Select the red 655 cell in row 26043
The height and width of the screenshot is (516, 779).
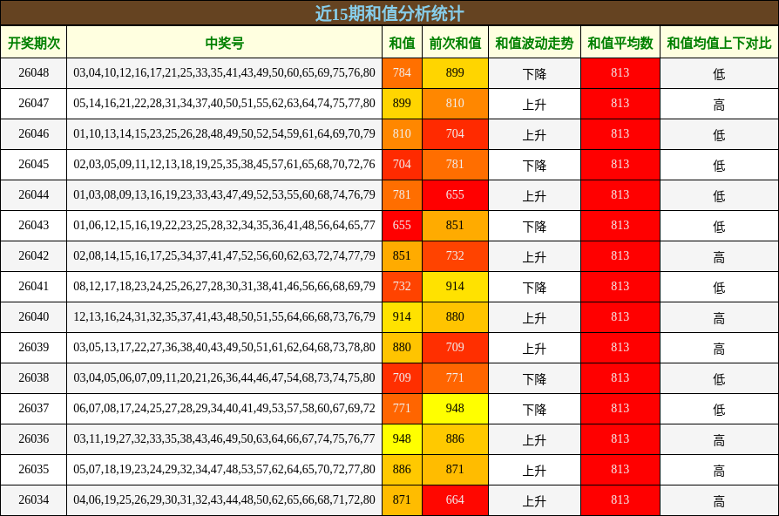coord(402,226)
